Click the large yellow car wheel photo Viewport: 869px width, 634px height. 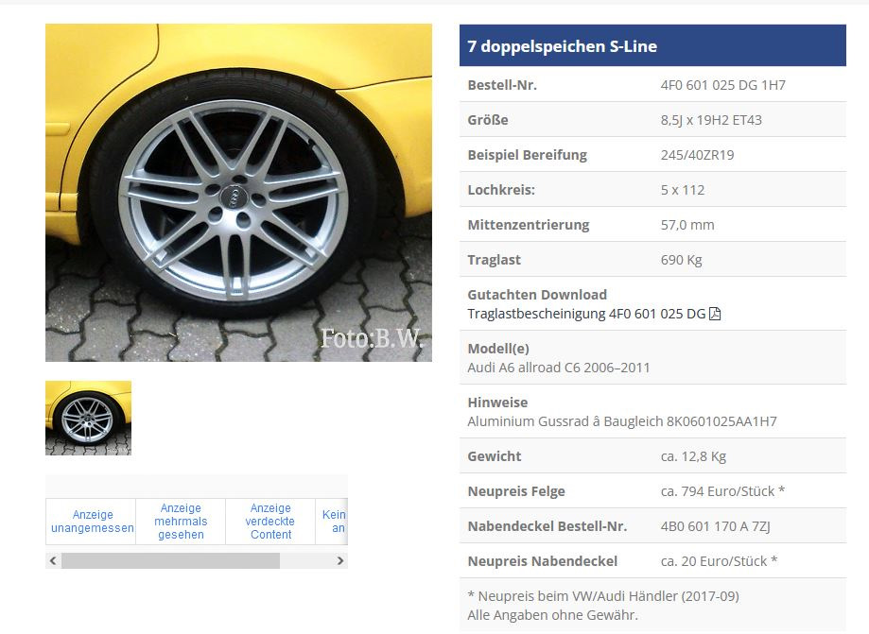239,193
